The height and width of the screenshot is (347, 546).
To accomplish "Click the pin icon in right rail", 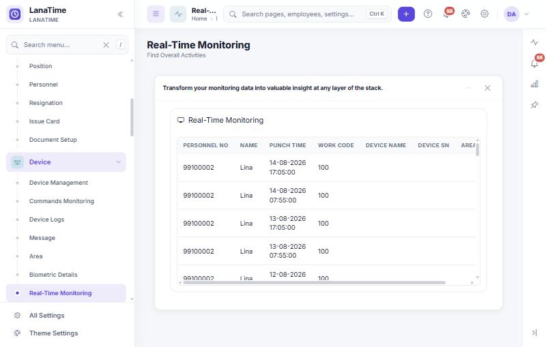I will 534,105.
